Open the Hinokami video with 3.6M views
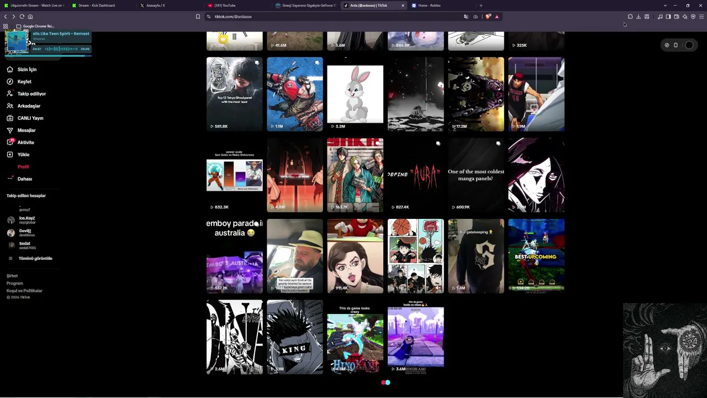The width and height of the screenshot is (707, 398). pos(415,337)
